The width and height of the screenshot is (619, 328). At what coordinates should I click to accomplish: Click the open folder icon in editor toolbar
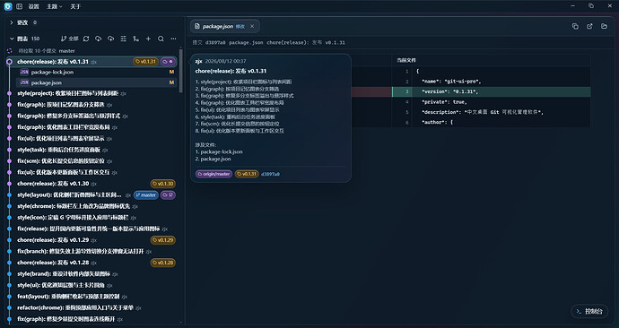click(604, 26)
